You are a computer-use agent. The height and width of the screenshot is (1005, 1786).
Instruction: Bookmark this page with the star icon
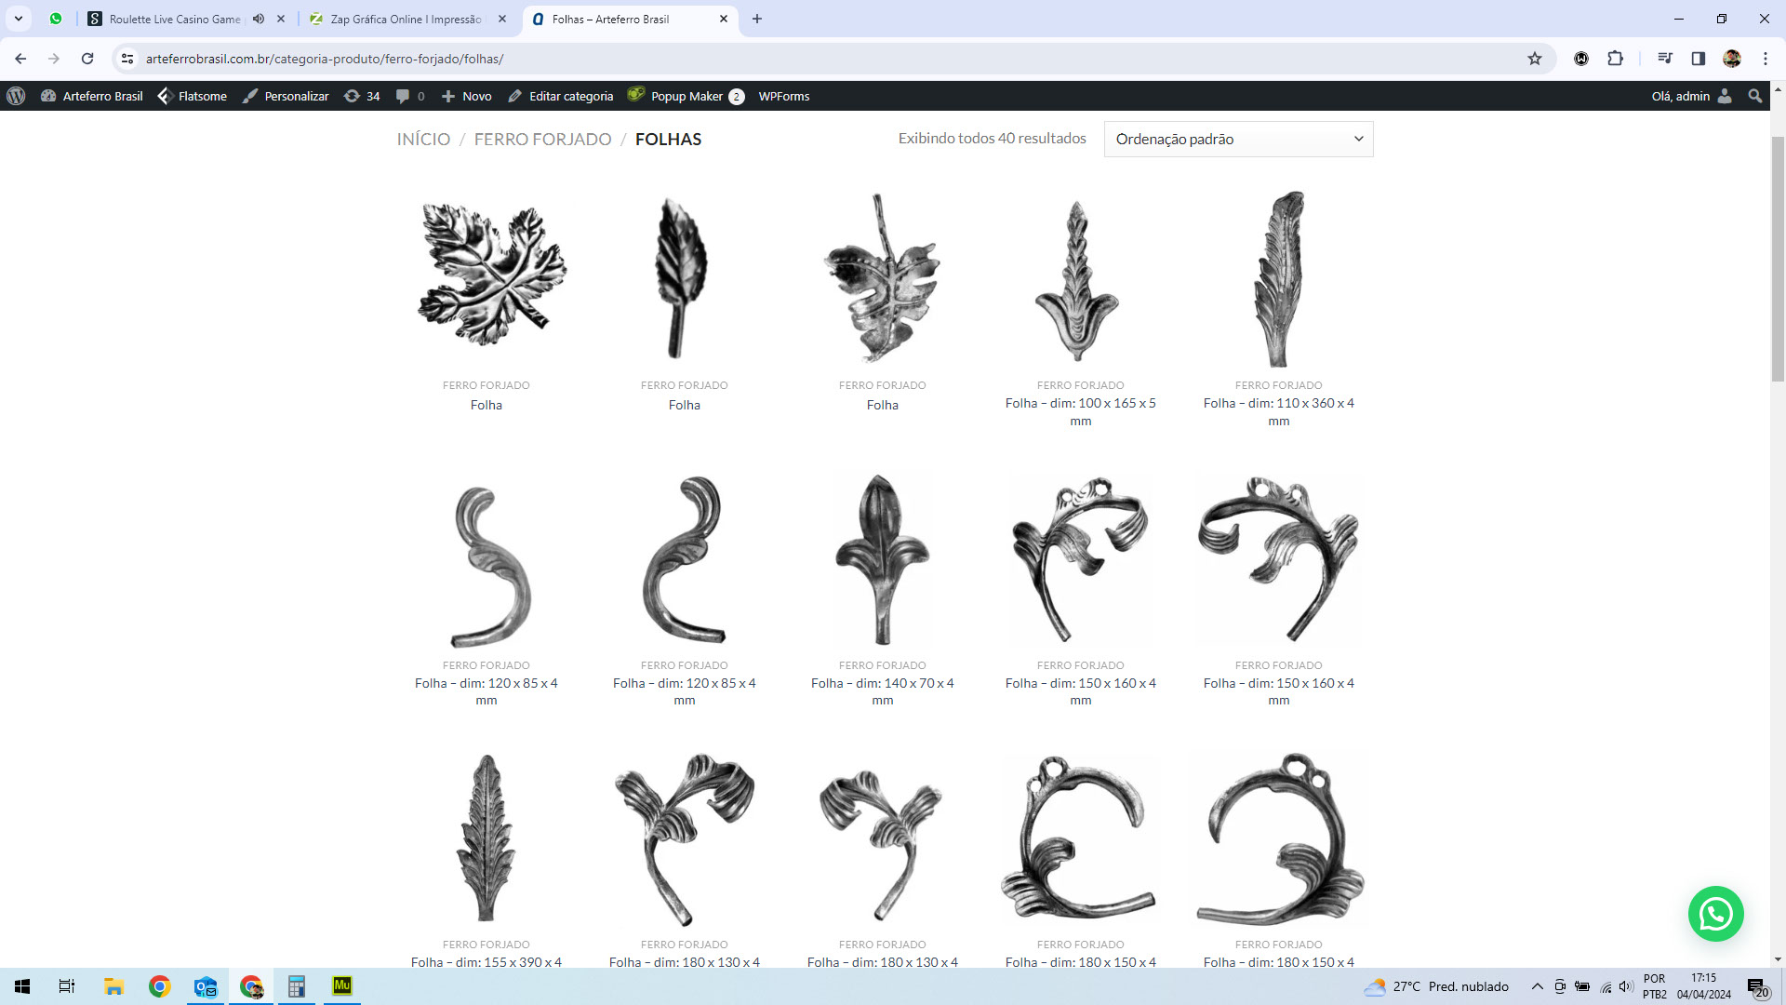pyautogui.click(x=1535, y=59)
